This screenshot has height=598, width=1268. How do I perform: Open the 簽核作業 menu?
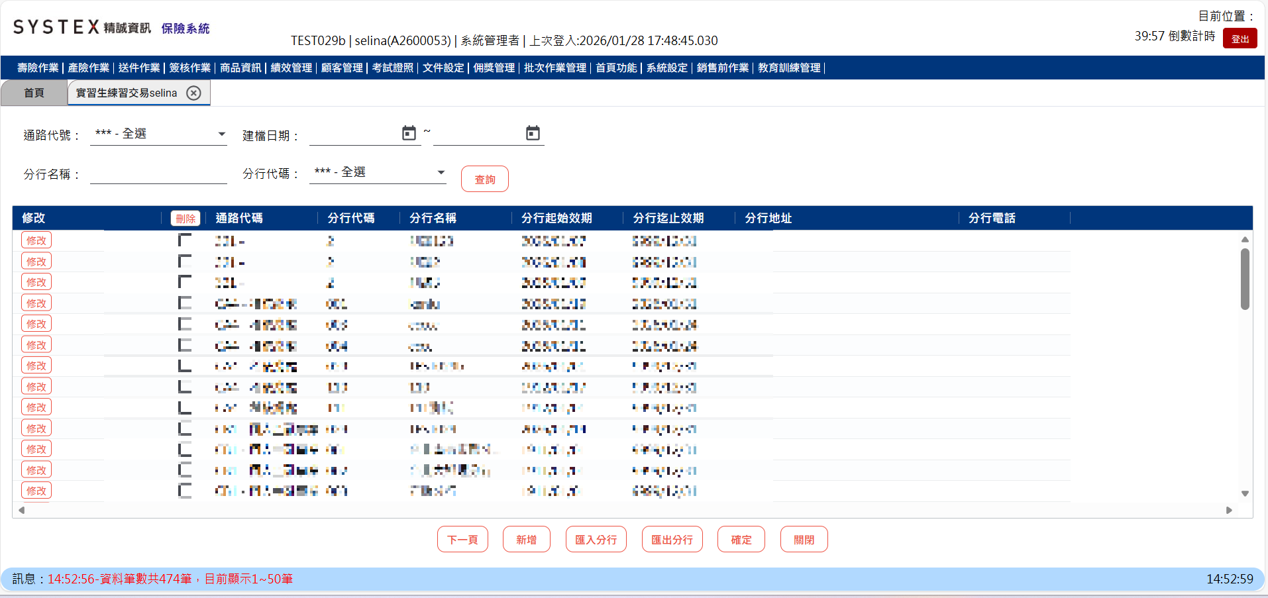[x=189, y=68]
